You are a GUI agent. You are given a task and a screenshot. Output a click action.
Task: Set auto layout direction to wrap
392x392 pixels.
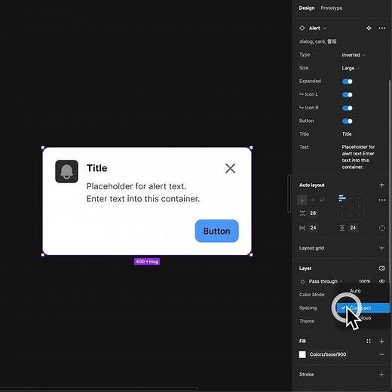click(x=322, y=200)
